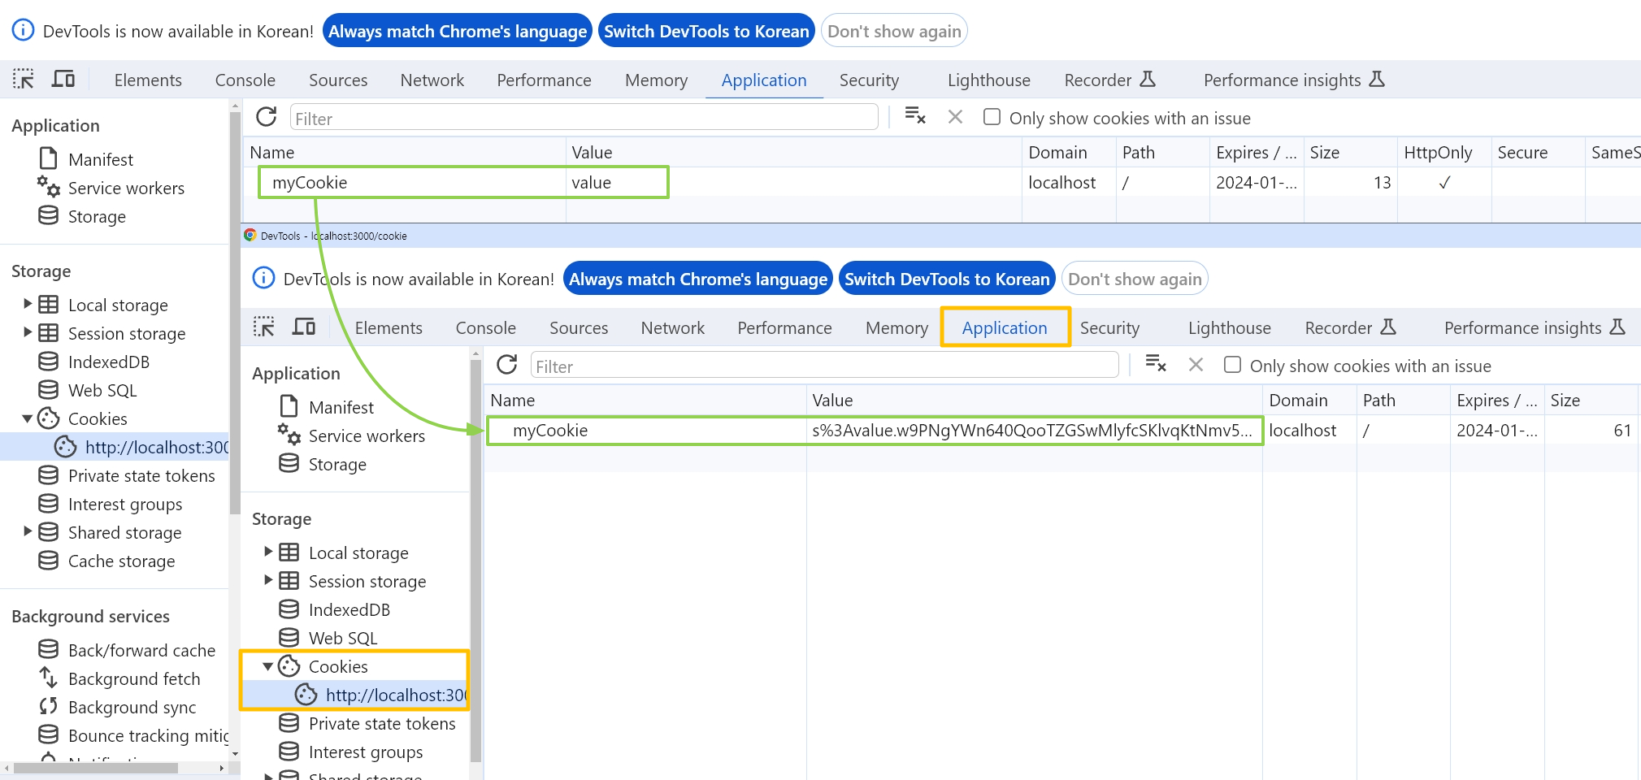The image size is (1641, 780).
Task: Focus the cookie Filter field in front window
Action: [824, 366]
